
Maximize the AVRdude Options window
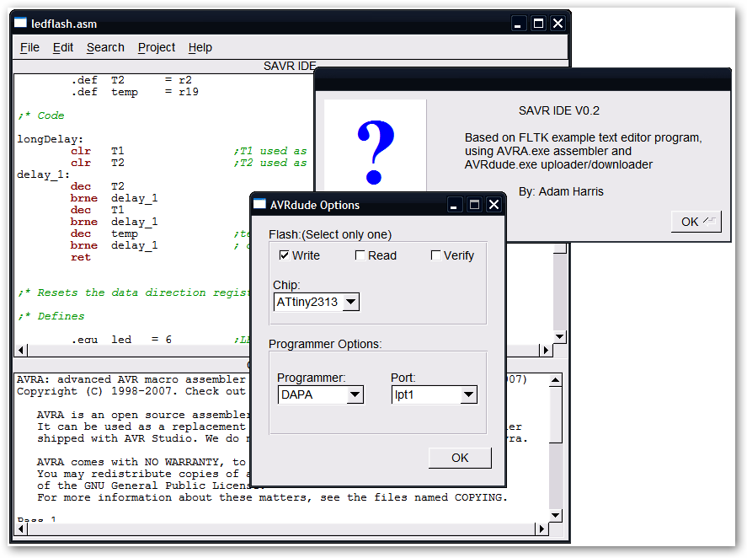[474, 205]
